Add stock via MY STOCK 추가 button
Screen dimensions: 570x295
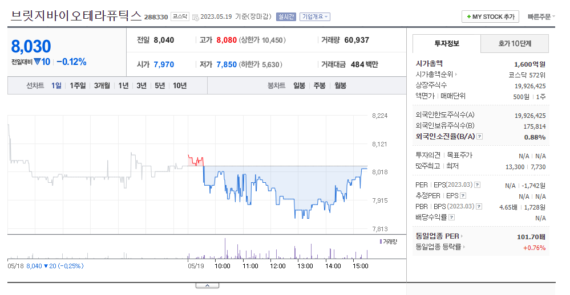490,17
